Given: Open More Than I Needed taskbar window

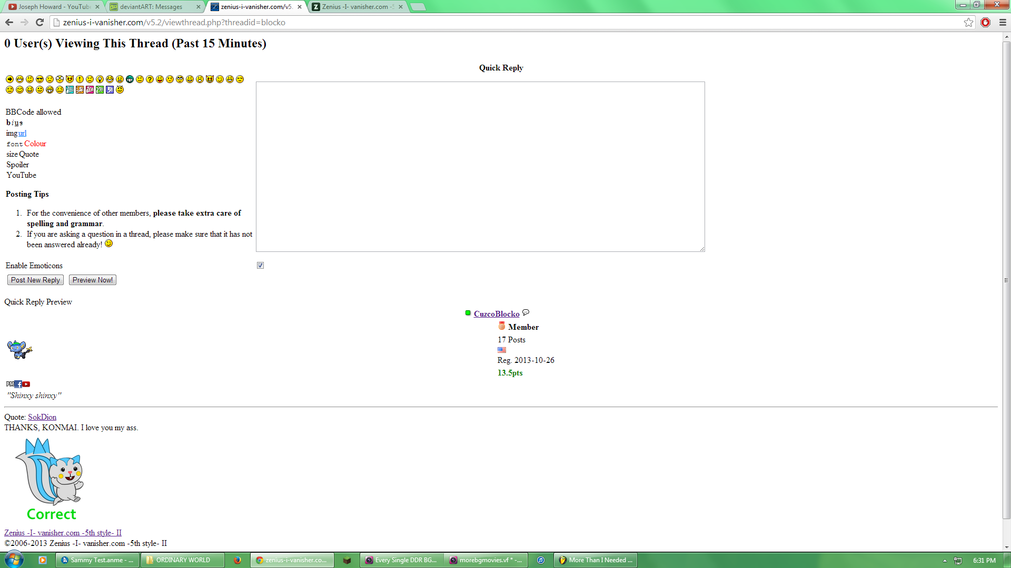Looking at the screenshot, I should (x=596, y=560).
